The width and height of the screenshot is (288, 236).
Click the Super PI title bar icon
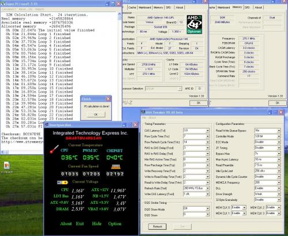coord(3,3)
